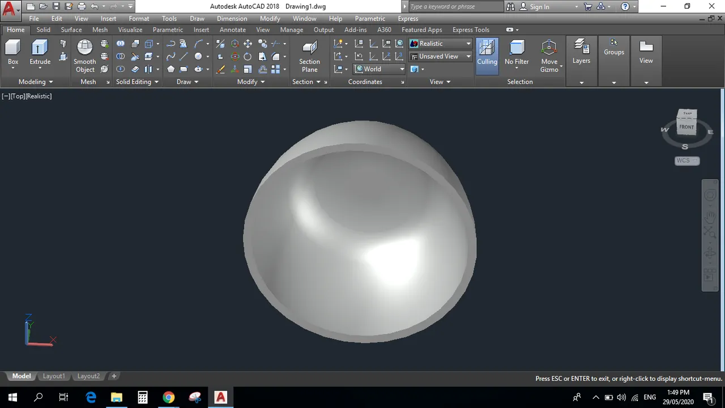The image size is (725, 408).
Task: Select the Solid Subtract tool
Action: pos(121,57)
